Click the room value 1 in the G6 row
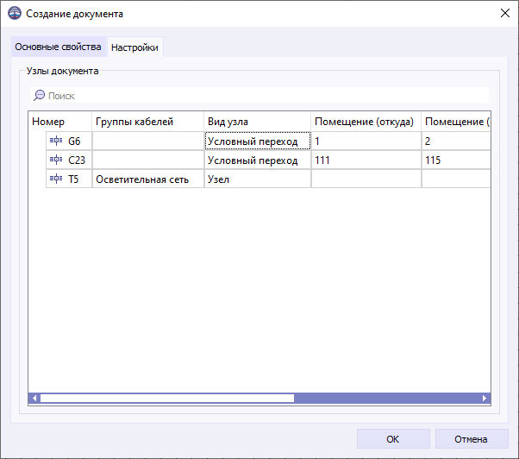Screen dimensions: 519x459 (x=366, y=141)
